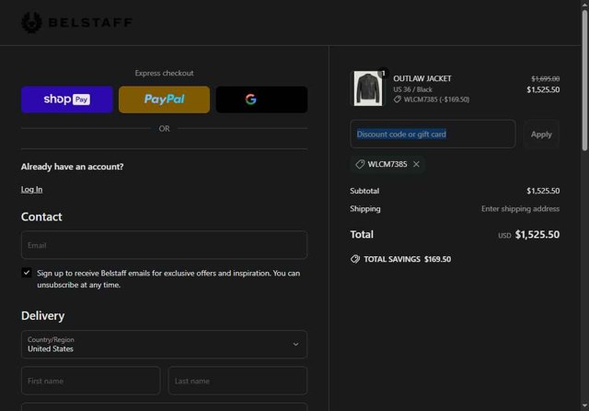Focus the Email contact field
Viewport: 589px width, 411px height.
coord(164,245)
